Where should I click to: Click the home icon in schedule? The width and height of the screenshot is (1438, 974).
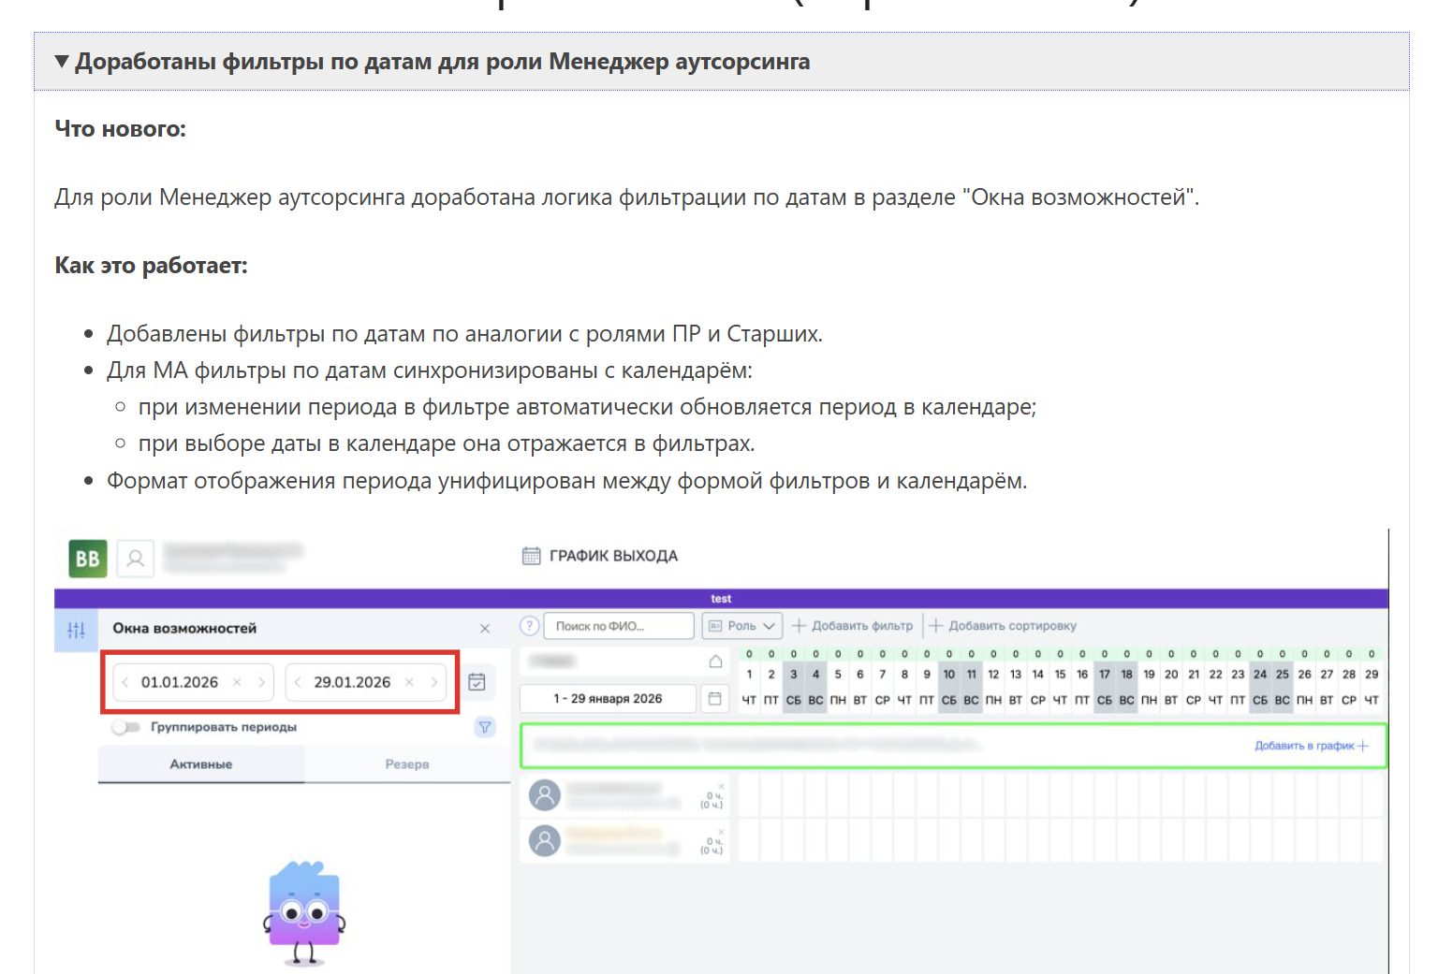tap(715, 661)
